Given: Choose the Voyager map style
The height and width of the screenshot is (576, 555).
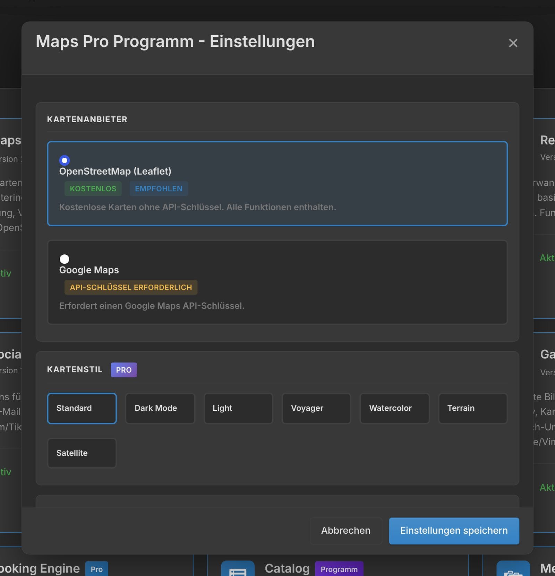Looking at the screenshot, I should pos(316,408).
